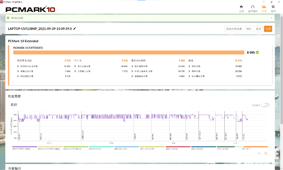Image resolution: width=283 pixels, height=170 pixels.
Task: Click the orange 关闭 close button
Action: (268, 29)
